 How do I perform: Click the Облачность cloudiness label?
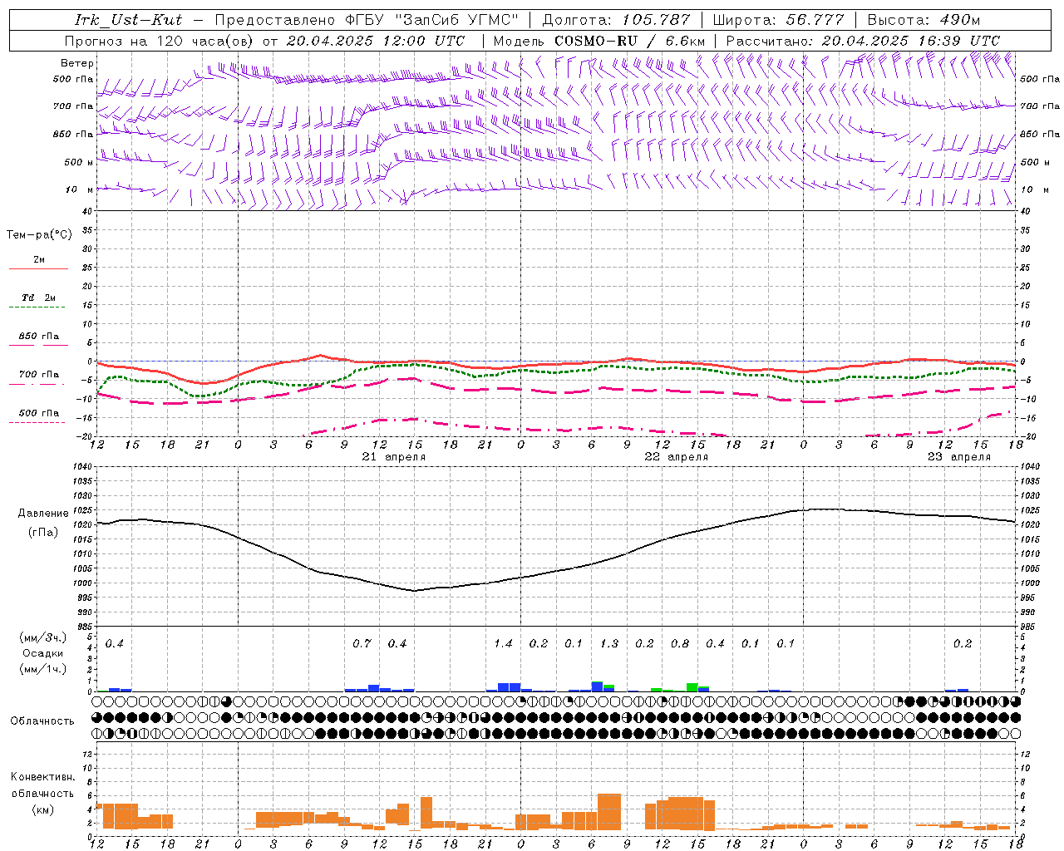42,721
